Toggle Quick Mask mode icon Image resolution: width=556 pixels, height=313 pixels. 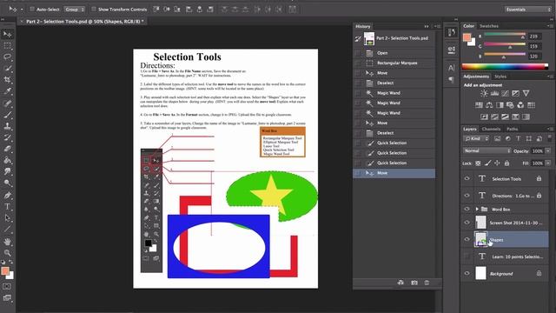tap(7, 286)
